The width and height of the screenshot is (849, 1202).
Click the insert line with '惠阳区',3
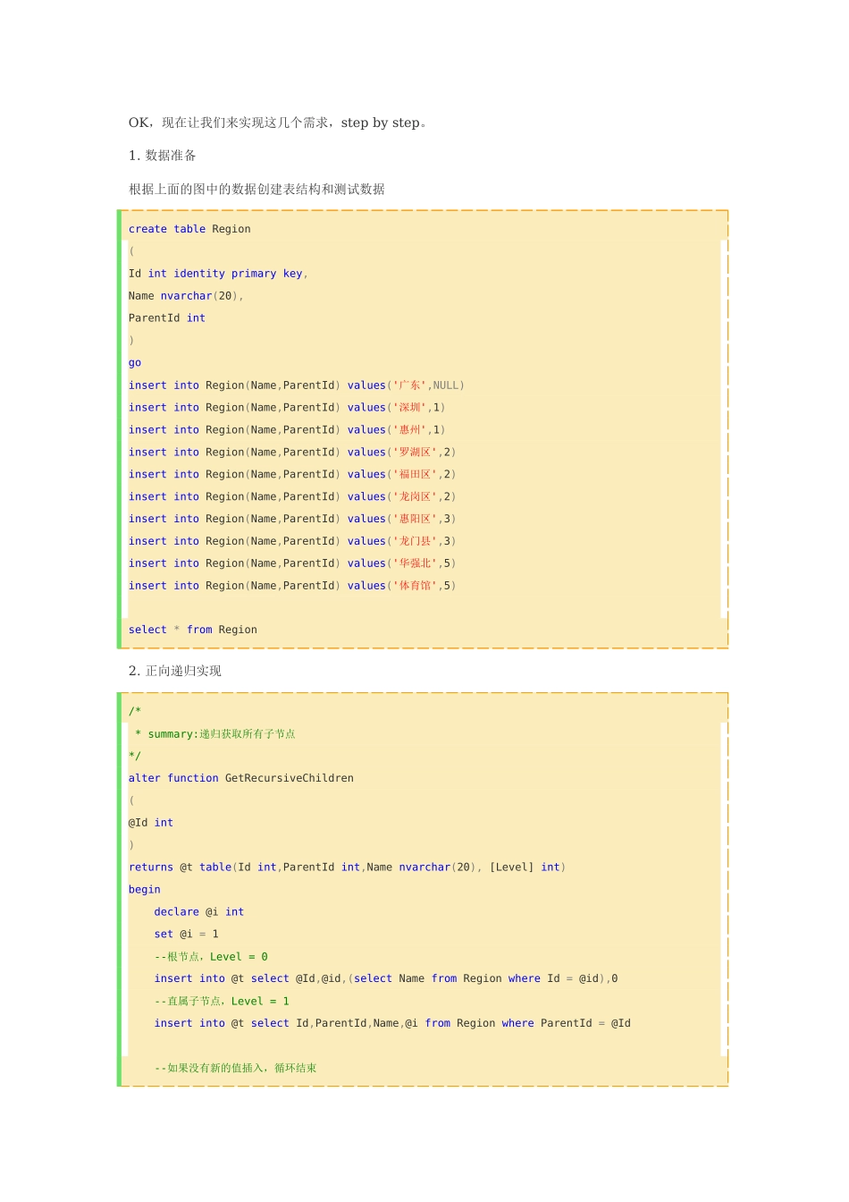click(292, 519)
